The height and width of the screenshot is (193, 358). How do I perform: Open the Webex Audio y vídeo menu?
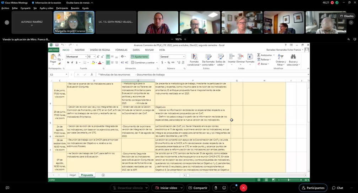(x=46, y=8)
